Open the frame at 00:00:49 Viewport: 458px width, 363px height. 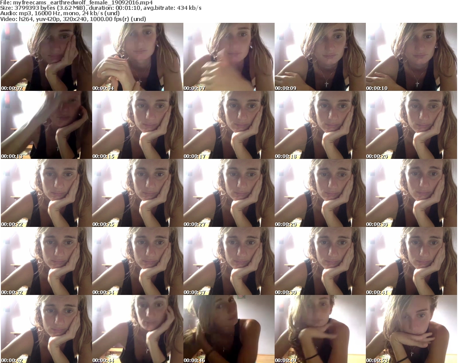coord(320,329)
